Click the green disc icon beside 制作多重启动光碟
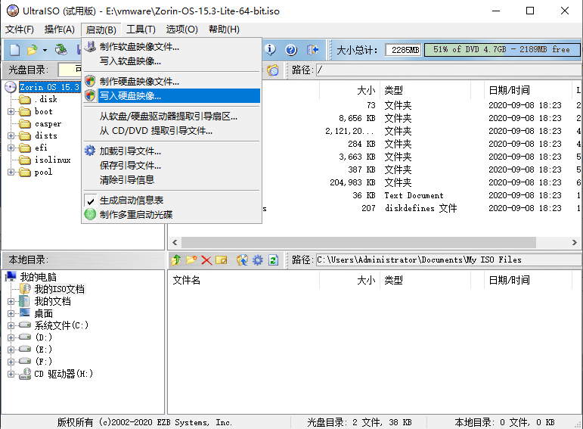This screenshot has width=583, height=429. pyautogui.click(x=90, y=214)
